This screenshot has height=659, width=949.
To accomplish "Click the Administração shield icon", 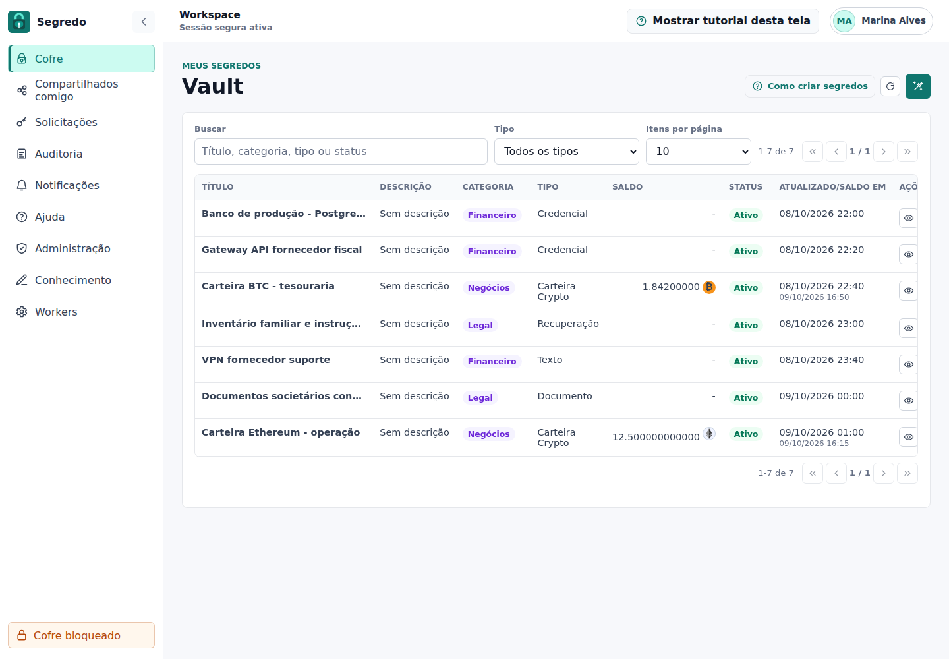I will (22, 248).
